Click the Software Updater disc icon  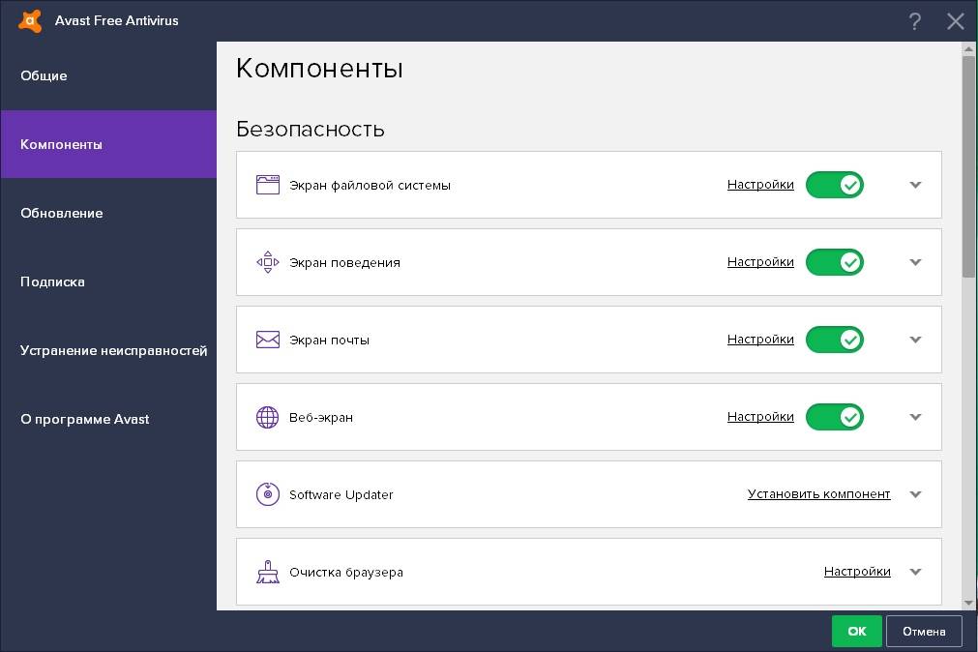pyautogui.click(x=268, y=494)
